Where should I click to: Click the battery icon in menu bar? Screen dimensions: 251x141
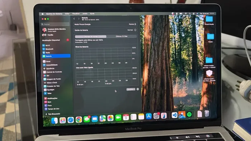(x=181, y=14)
